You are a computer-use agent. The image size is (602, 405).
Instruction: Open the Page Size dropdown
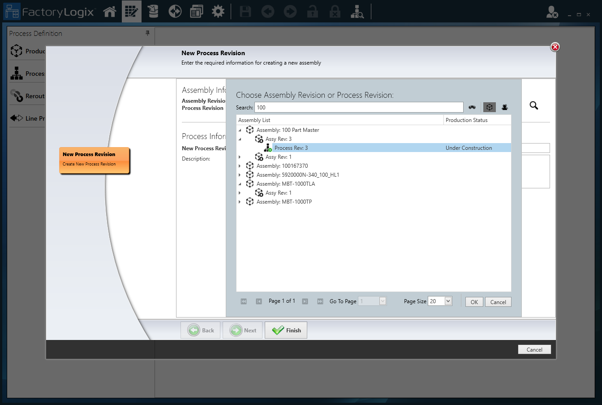(x=447, y=301)
